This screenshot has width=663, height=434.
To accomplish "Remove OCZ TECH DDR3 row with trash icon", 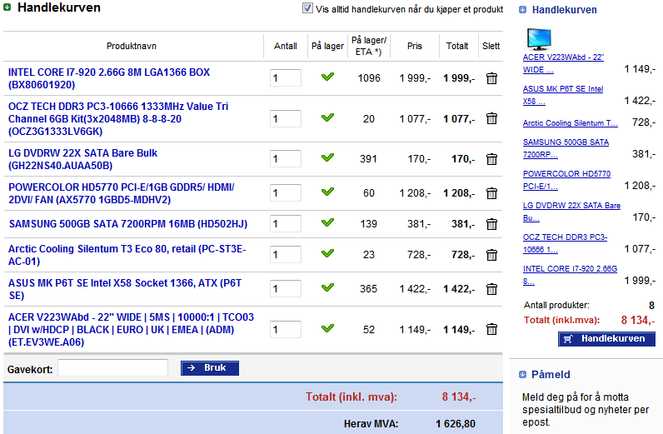I will tap(491, 118).
